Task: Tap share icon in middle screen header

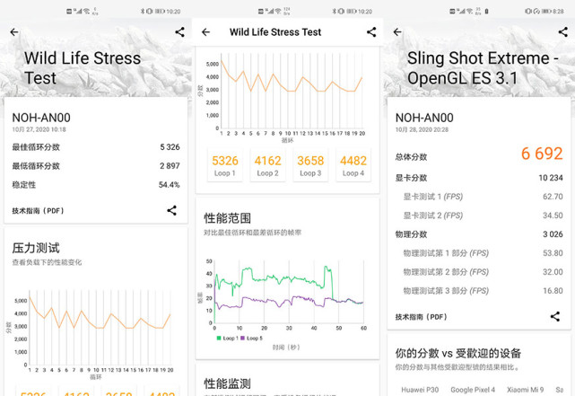Action: [371, 32]
